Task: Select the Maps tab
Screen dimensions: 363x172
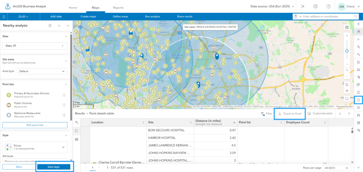Action: 96,8
